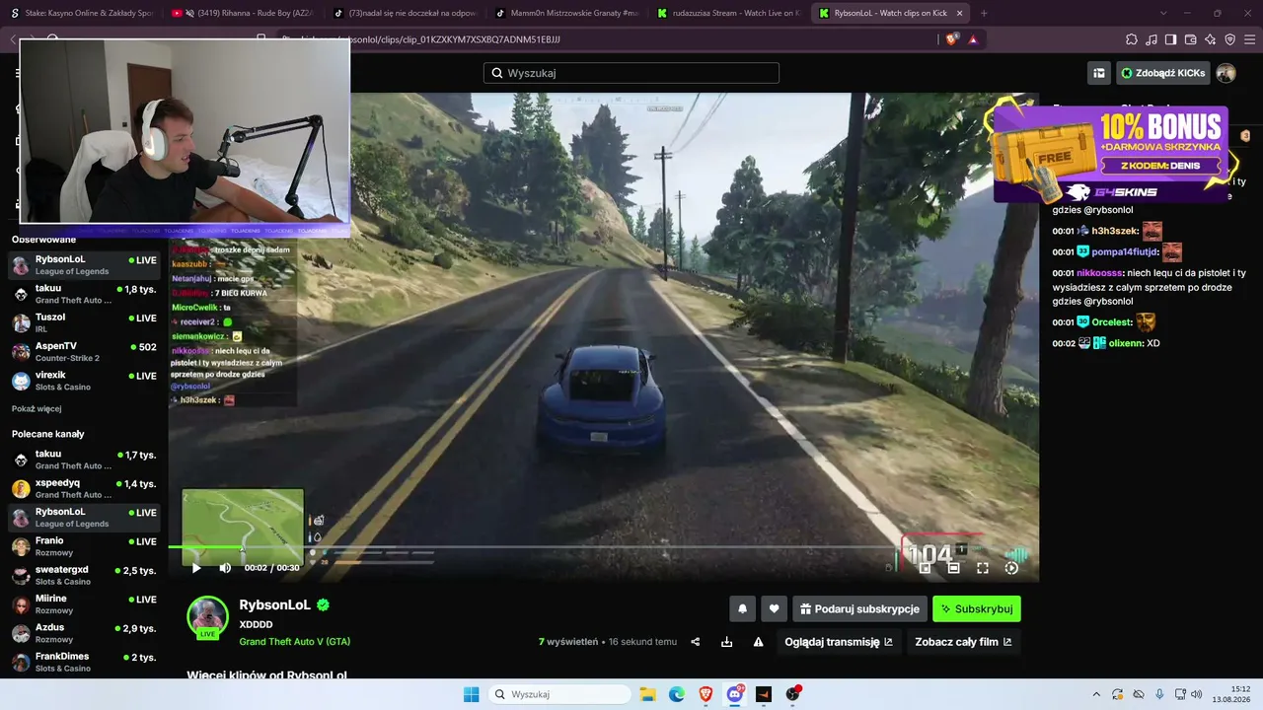Open recommended channel Azdus
The width and height of the screenshot is (1263, 710).
(x=84, y=633)
